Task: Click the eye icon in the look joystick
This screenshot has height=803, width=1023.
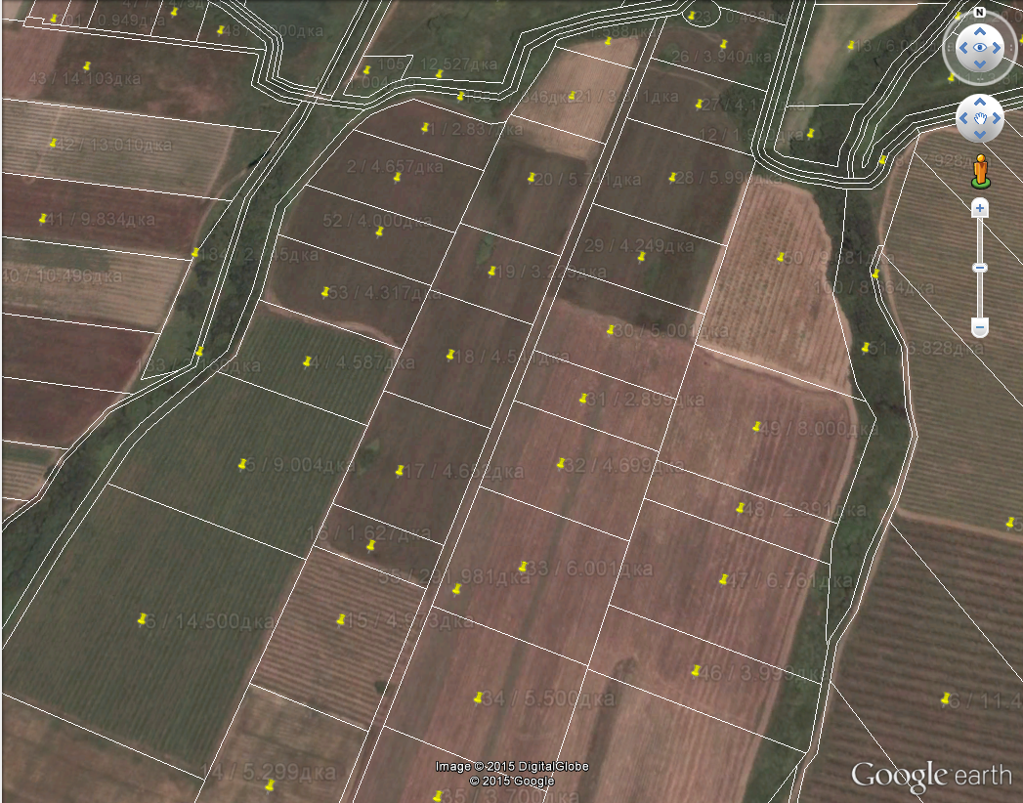Action: 979,47
